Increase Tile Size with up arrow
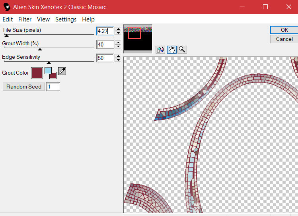Viewport: 298px width, 216px height. click(x=118, y=29)
